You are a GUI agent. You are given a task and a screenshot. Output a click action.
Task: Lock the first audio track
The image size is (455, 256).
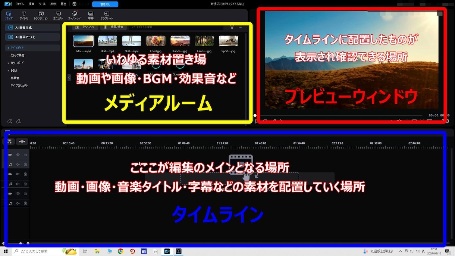(x=25, y=164)
